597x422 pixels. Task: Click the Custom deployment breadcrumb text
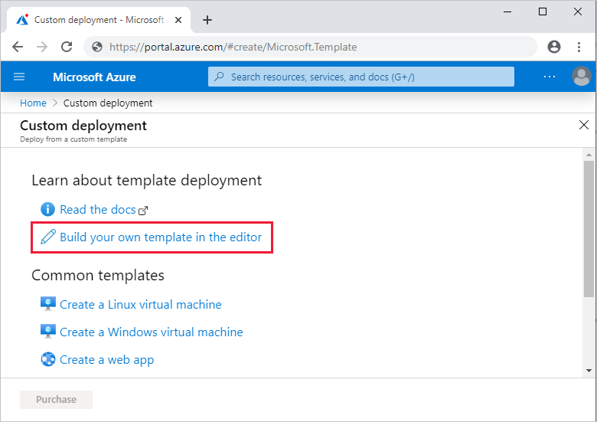point(108,103)
